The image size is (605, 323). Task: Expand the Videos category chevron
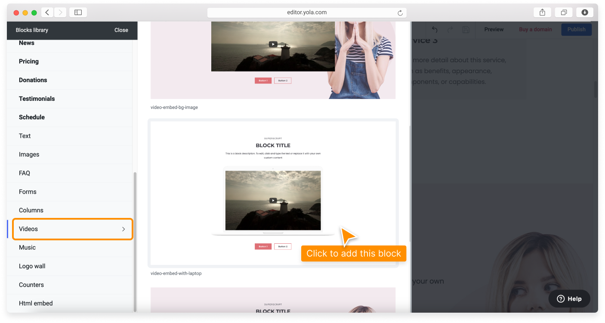(123, 229)
